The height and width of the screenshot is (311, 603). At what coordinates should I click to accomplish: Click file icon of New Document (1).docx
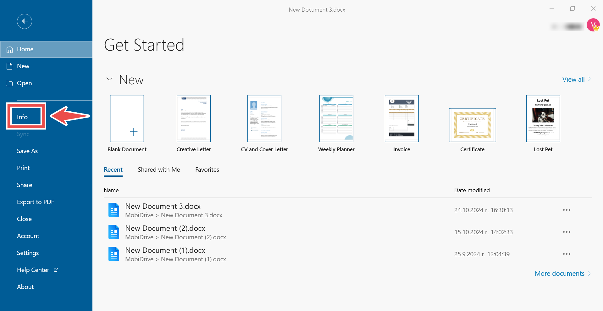[x=114, y=254]
